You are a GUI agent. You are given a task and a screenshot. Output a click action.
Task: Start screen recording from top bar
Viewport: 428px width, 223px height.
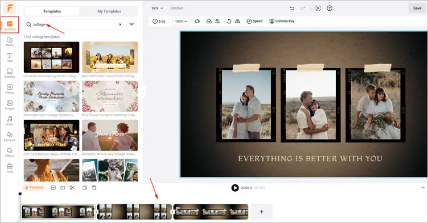click(x=318, y=8)
